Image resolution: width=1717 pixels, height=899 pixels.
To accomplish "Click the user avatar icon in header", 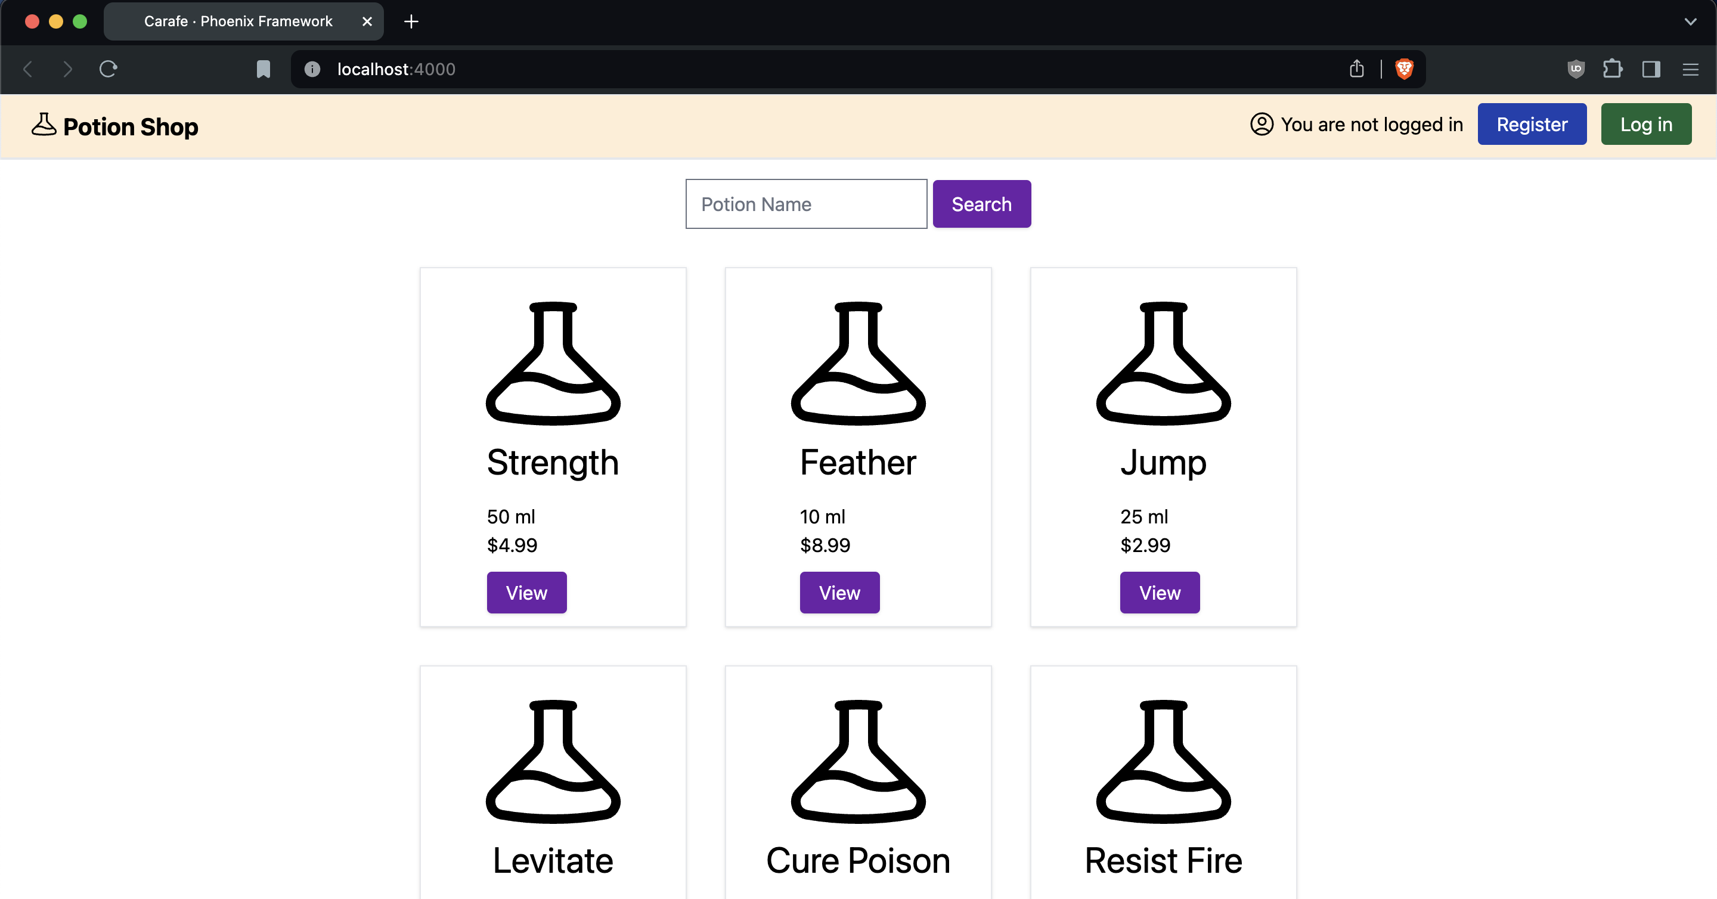I will (1262, 124).
